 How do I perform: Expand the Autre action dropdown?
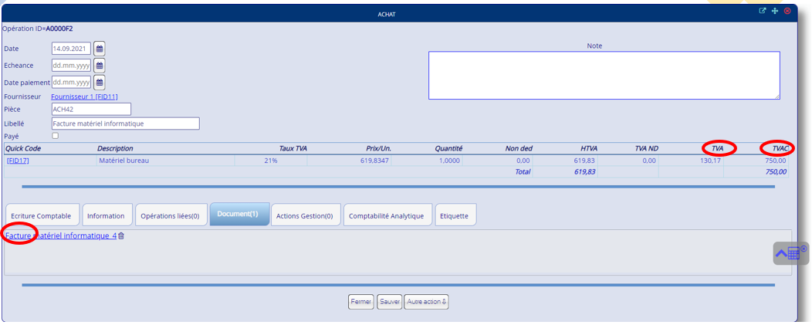[x=426, y=302]
